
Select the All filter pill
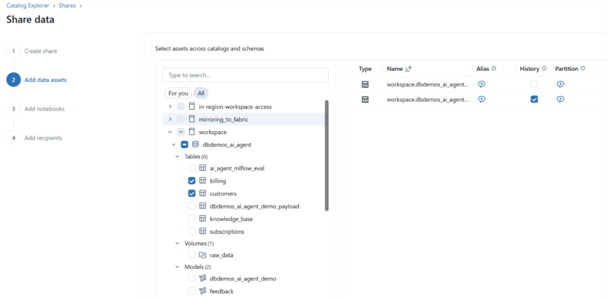pyautogui.click(x=201, y=94)
